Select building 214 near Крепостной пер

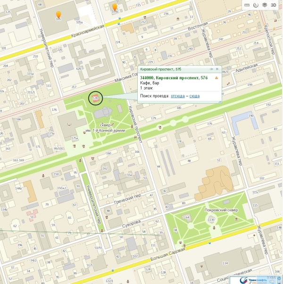coord(256,43)
